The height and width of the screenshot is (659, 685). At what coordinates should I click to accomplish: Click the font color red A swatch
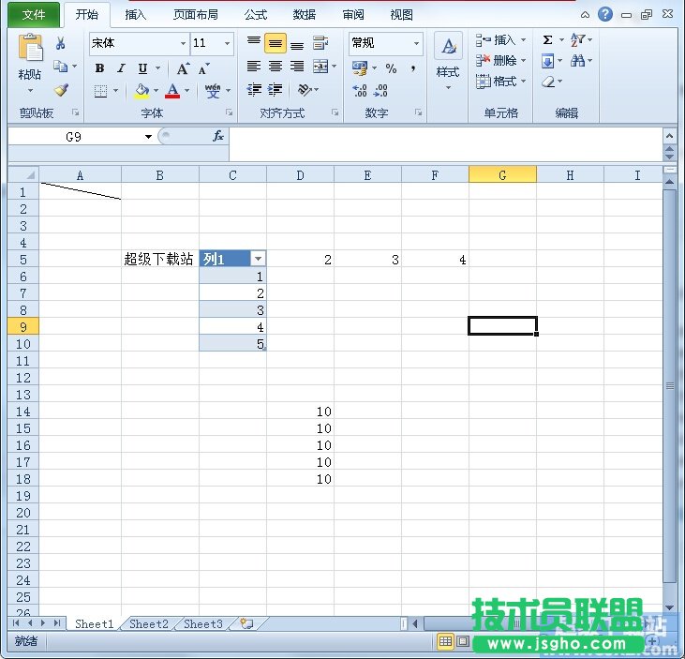(172, 91)
